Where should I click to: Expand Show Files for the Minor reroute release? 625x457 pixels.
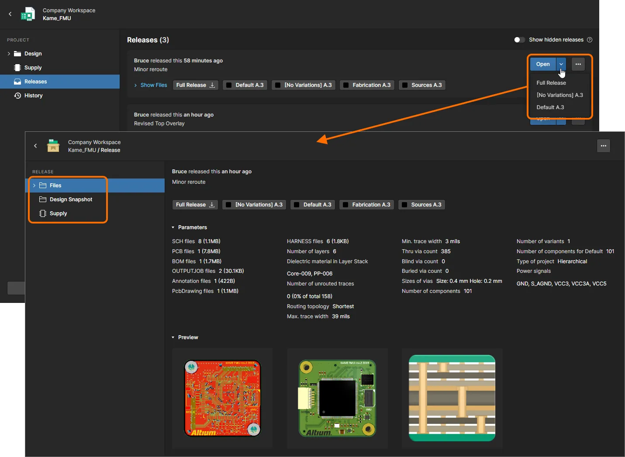tap(136, 85)
